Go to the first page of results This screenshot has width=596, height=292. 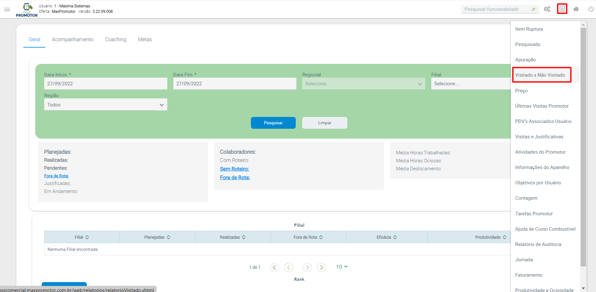click(x=275, y=267)
